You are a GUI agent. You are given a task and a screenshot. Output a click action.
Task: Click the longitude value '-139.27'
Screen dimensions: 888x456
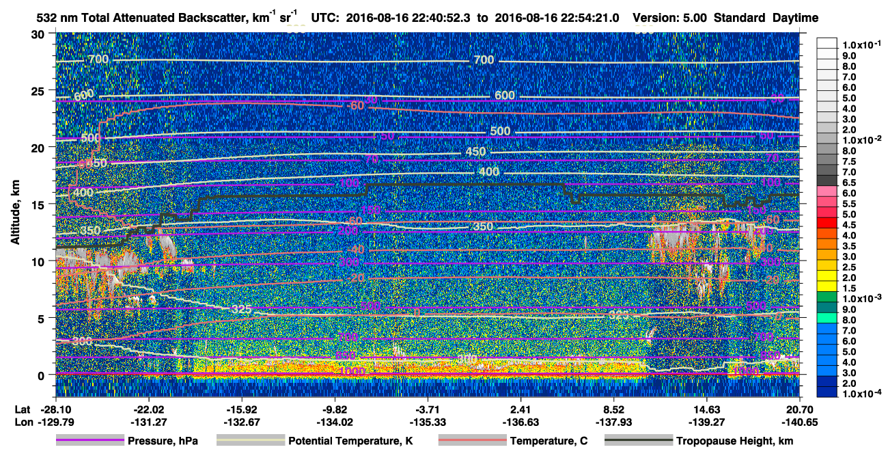click(x=707, y=422)
